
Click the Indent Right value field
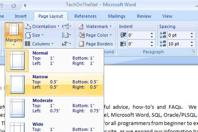(x=139, y=44)
